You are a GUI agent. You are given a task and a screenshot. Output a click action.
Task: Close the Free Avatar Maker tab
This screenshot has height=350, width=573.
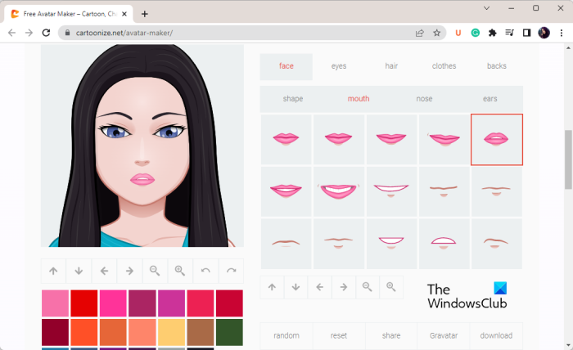(x=124, y=14)
